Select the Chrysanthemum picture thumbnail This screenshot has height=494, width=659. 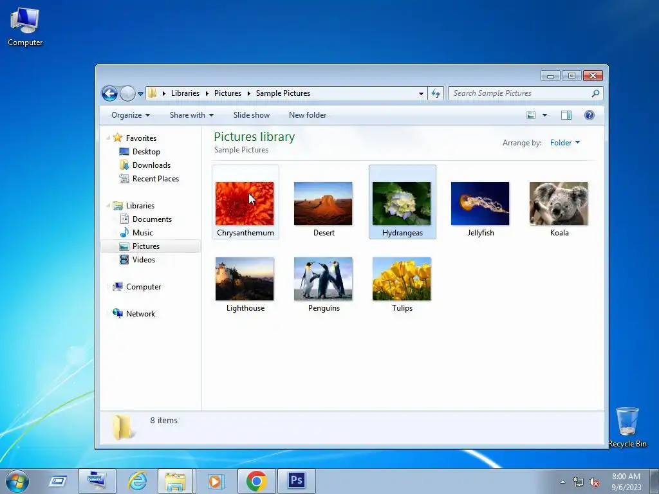(x=245, y=203)
